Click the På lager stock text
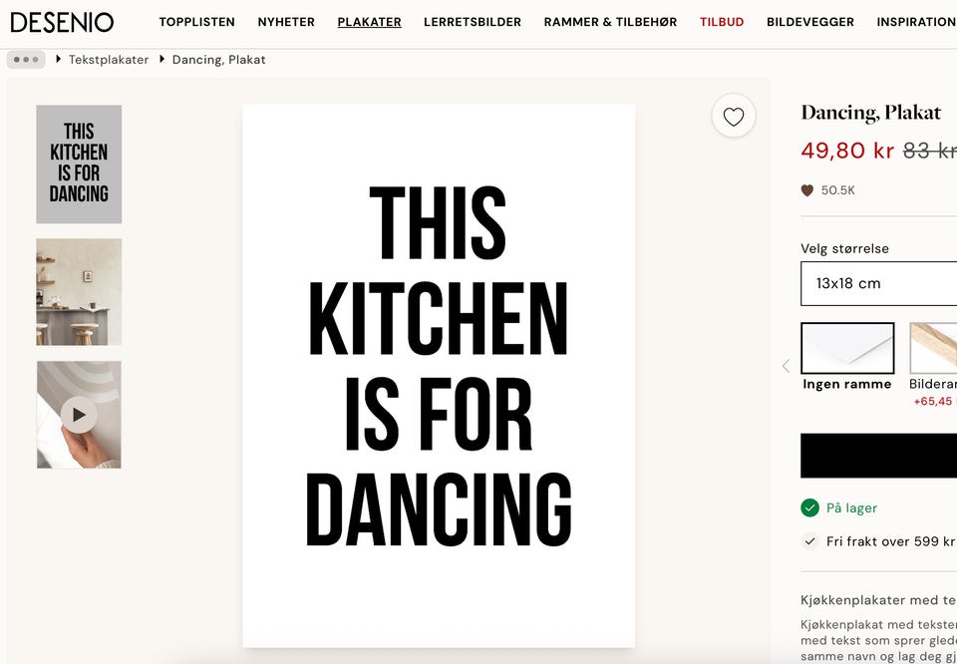Image resolution: width=957 pixels, height=664 pixels. (851, 507)
